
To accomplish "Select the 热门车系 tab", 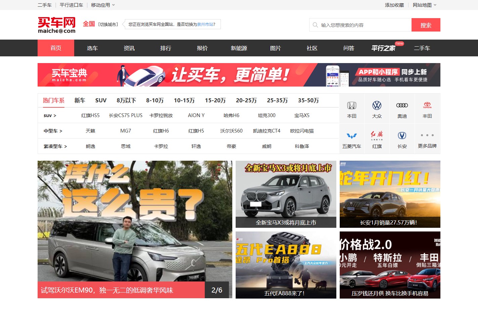I will (x=54, y=100).
